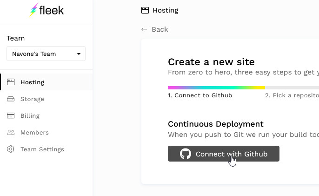Select Storage in the sidebar menu
Viewport: 319px width, 196px height.
point(32,99)
